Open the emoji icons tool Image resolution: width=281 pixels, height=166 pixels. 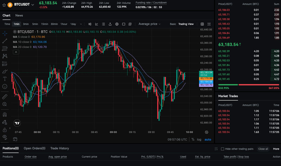coord(5,86)
